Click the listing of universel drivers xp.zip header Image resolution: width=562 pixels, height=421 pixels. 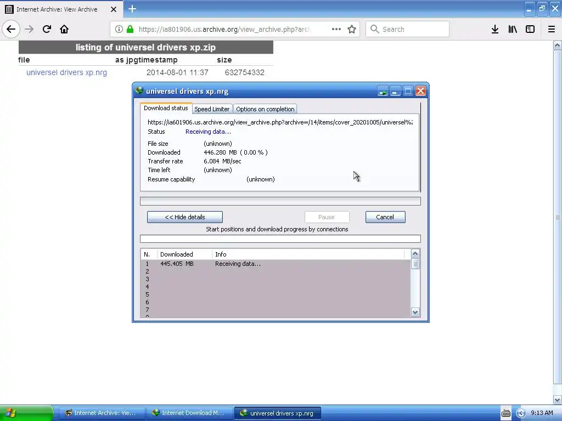point(146,47)
